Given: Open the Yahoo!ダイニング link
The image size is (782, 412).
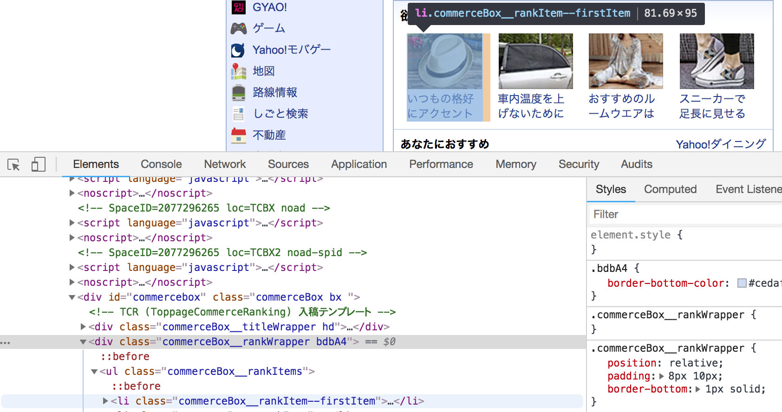Looking at the screenshot, I should point(721,144).
